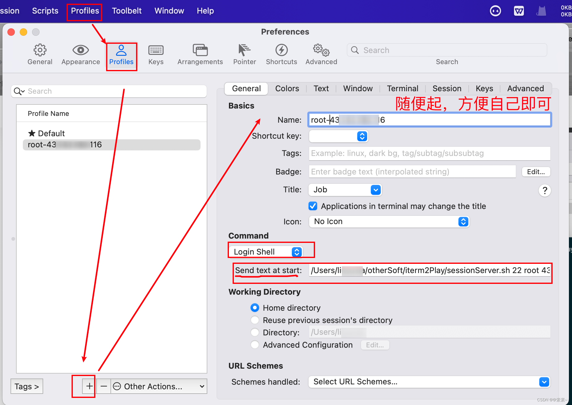Click the cat icon in menu bar
The width and height of the screenshot is (572, 405).
tap(541, 11)
